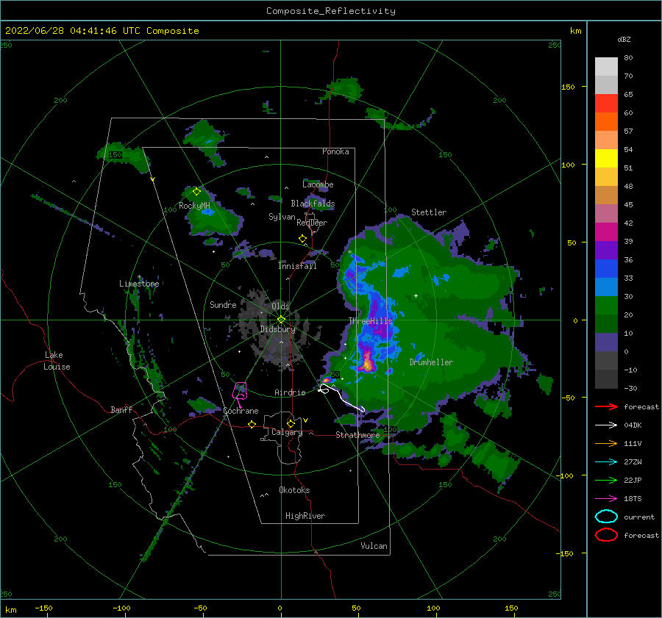Image resolution: width=662 pixels, height=618 pixels.
Task: Click the red 60-65 dBZ color band
Action: (606, 103)
